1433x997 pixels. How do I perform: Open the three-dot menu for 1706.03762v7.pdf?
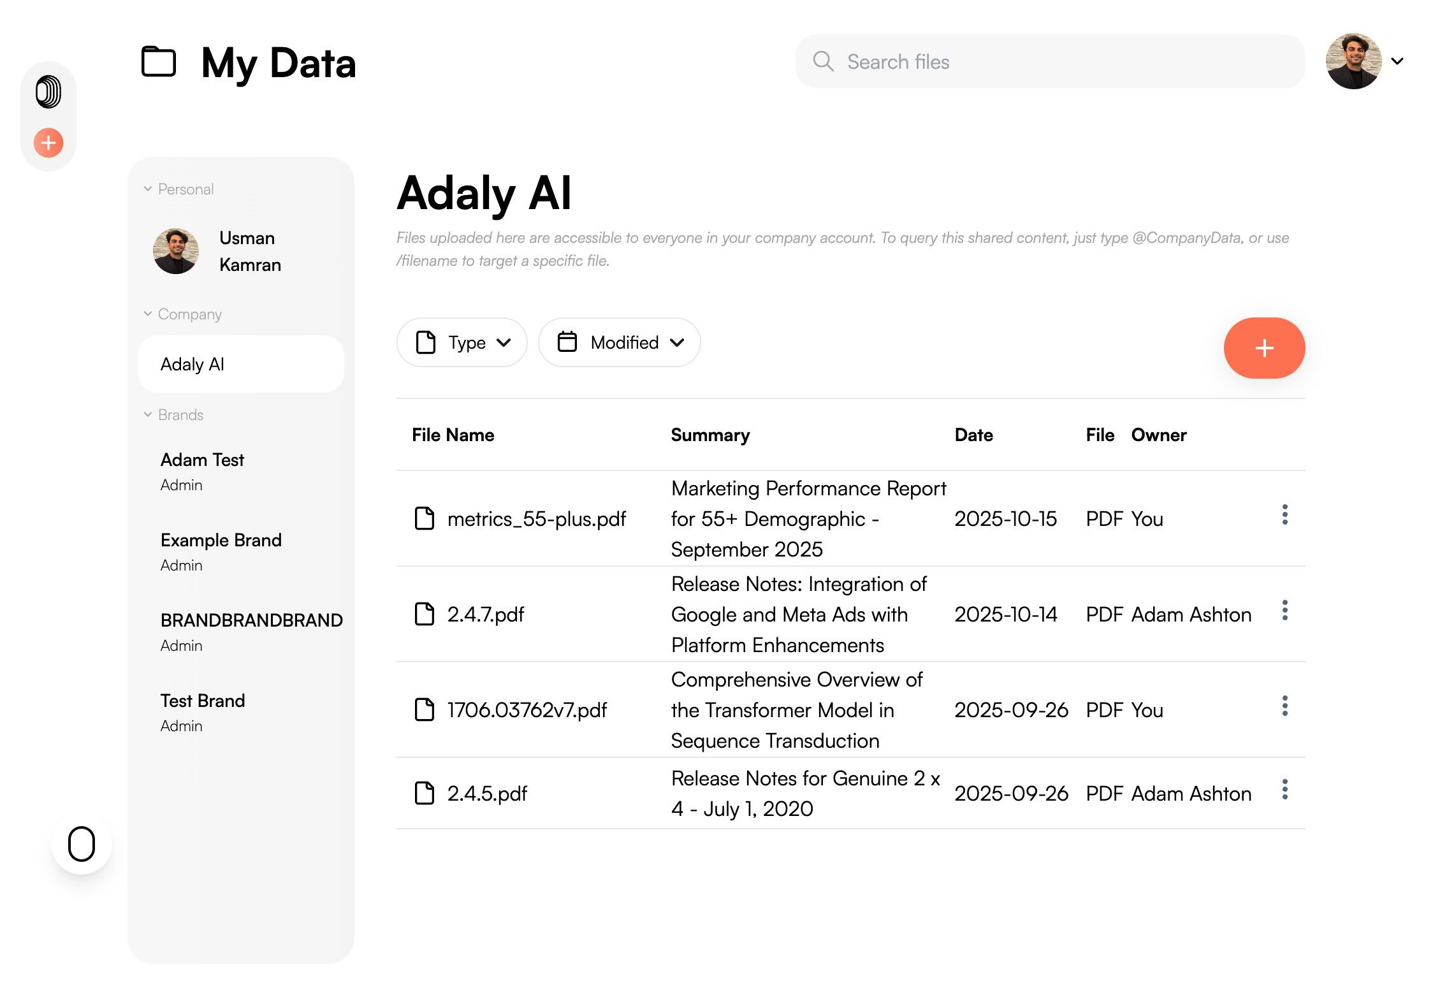point(1284,706)
